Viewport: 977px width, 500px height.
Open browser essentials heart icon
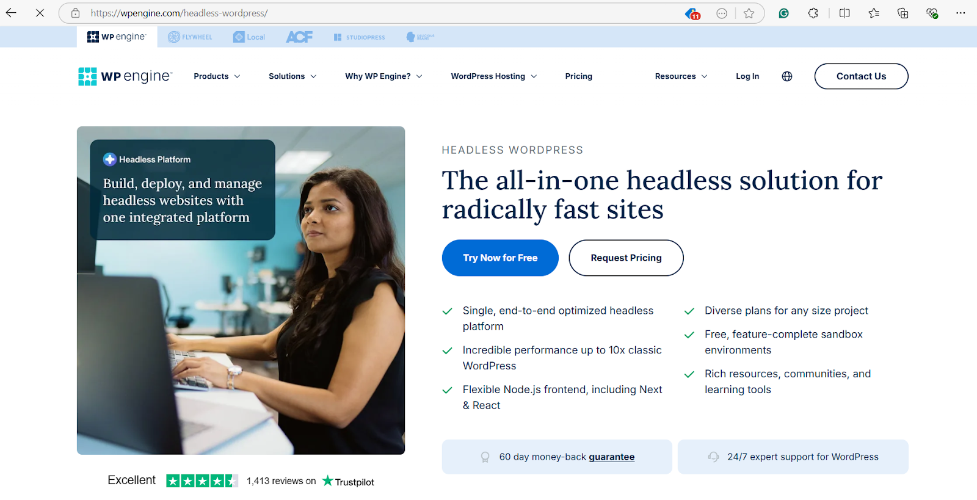932,13
